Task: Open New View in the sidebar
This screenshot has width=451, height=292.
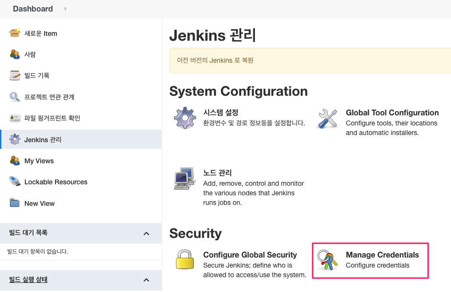Action: tap(39, 203)
